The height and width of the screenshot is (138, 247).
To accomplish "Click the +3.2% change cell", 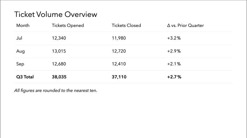I will pyautogui.click(x=174, y=38).
